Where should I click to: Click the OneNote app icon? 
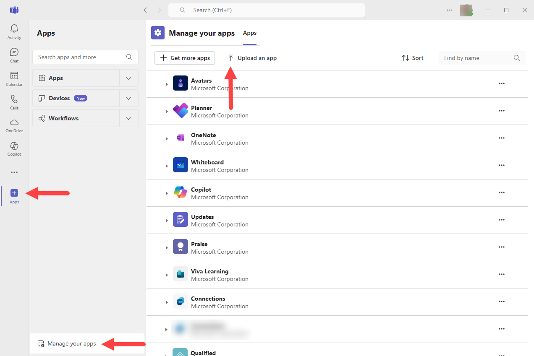[x=181, y=138]
